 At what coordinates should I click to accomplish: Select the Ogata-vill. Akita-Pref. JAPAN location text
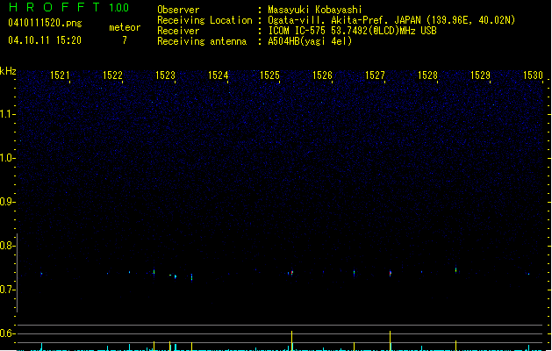(x=391, y=20)
